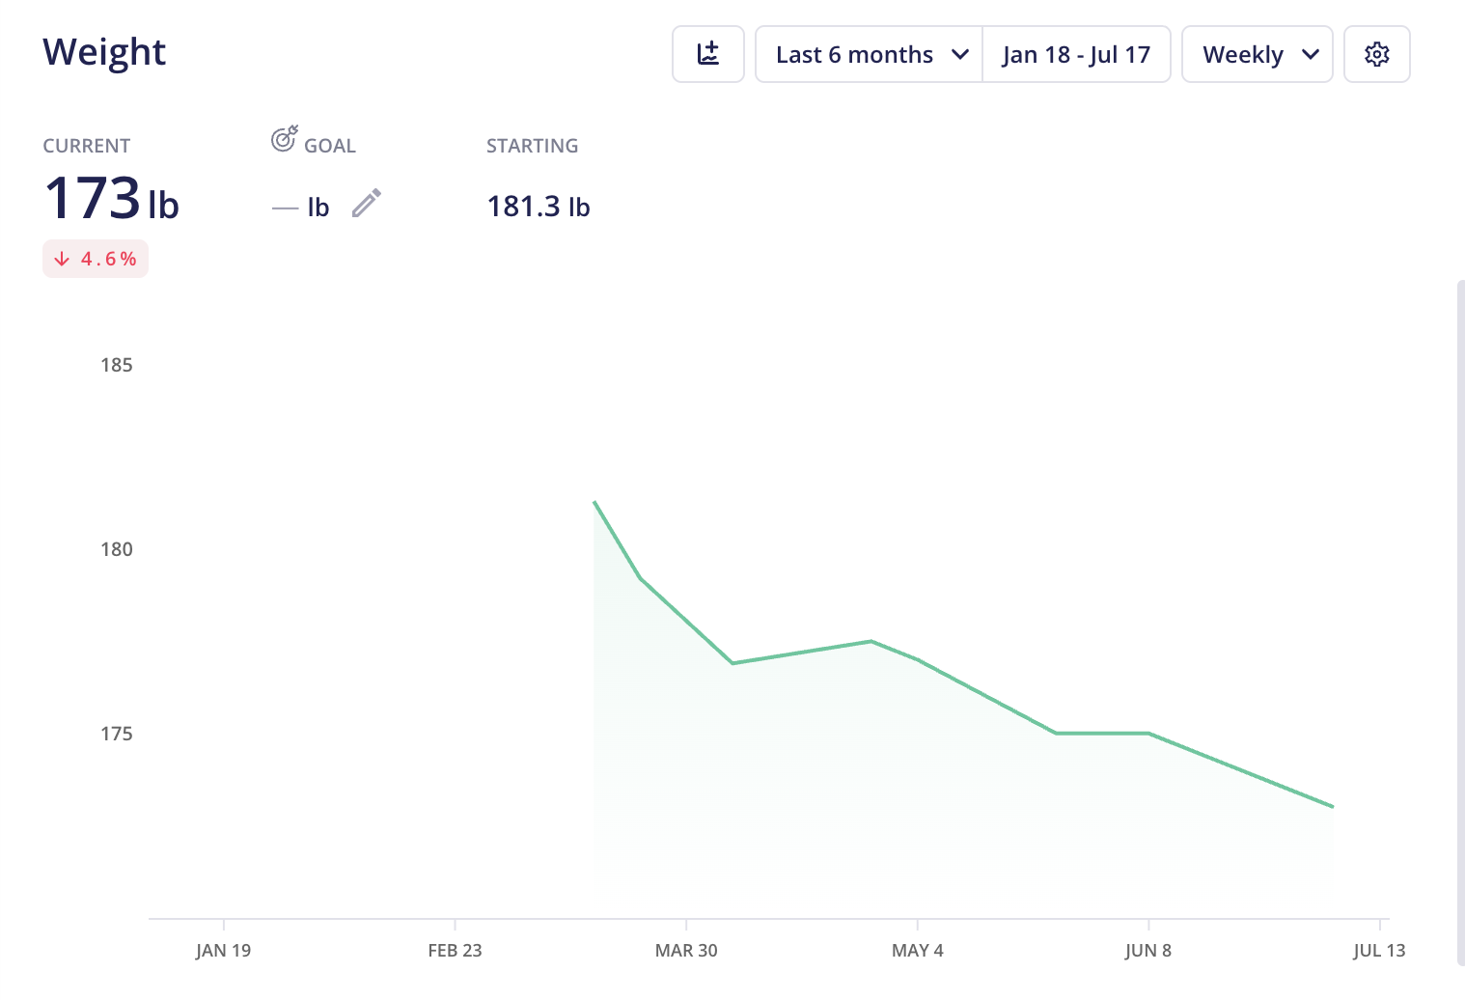This screenshot has width=1465, height=1000.
Task: Edit goal weight with pencil icon
Action: (366, 204)
